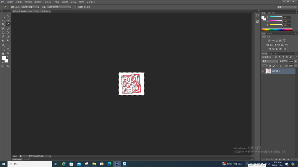This screenshot has width=298, height=167.
Task: Set foreground color in Color panel
Action: pos(263,17)
